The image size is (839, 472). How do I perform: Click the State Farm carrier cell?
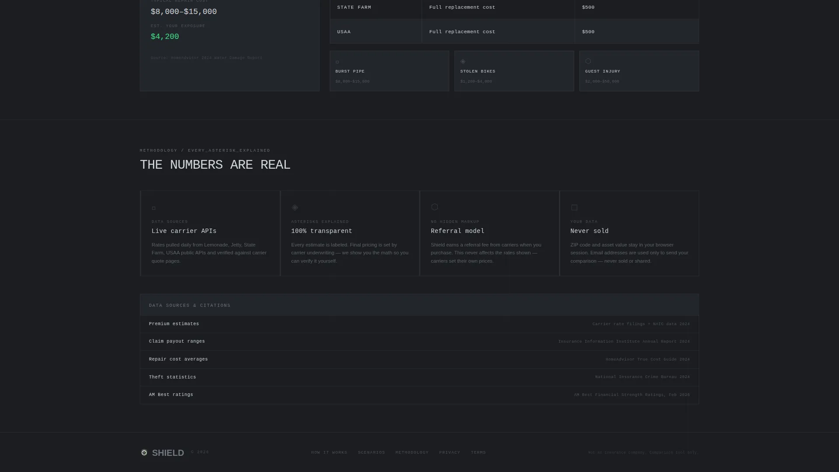(x=376, y=7)
